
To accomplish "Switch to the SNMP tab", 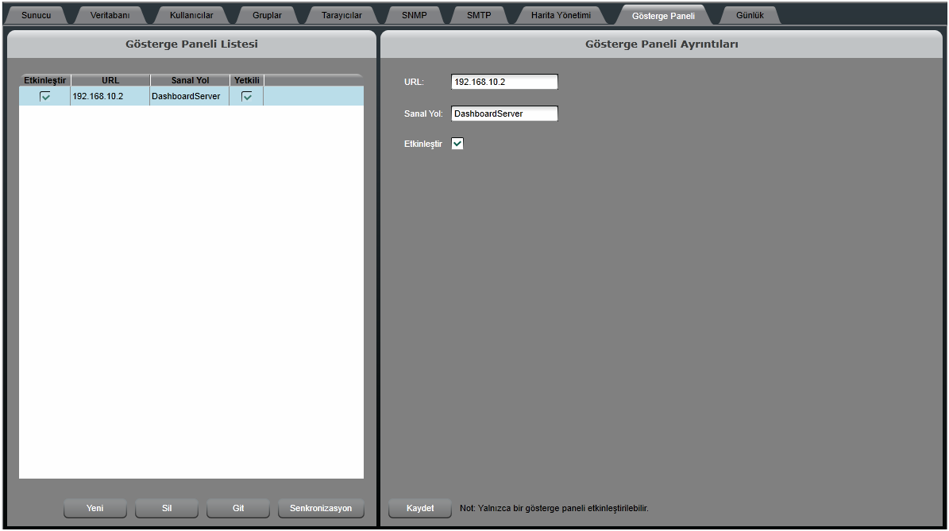I will [x=414, y=15].
